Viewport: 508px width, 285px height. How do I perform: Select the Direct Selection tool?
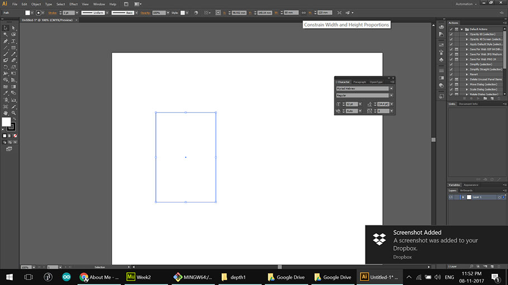tap(13, 27)
